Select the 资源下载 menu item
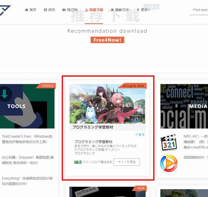The height and width of the screenshot is (197, 208). (x=94, y=10)
